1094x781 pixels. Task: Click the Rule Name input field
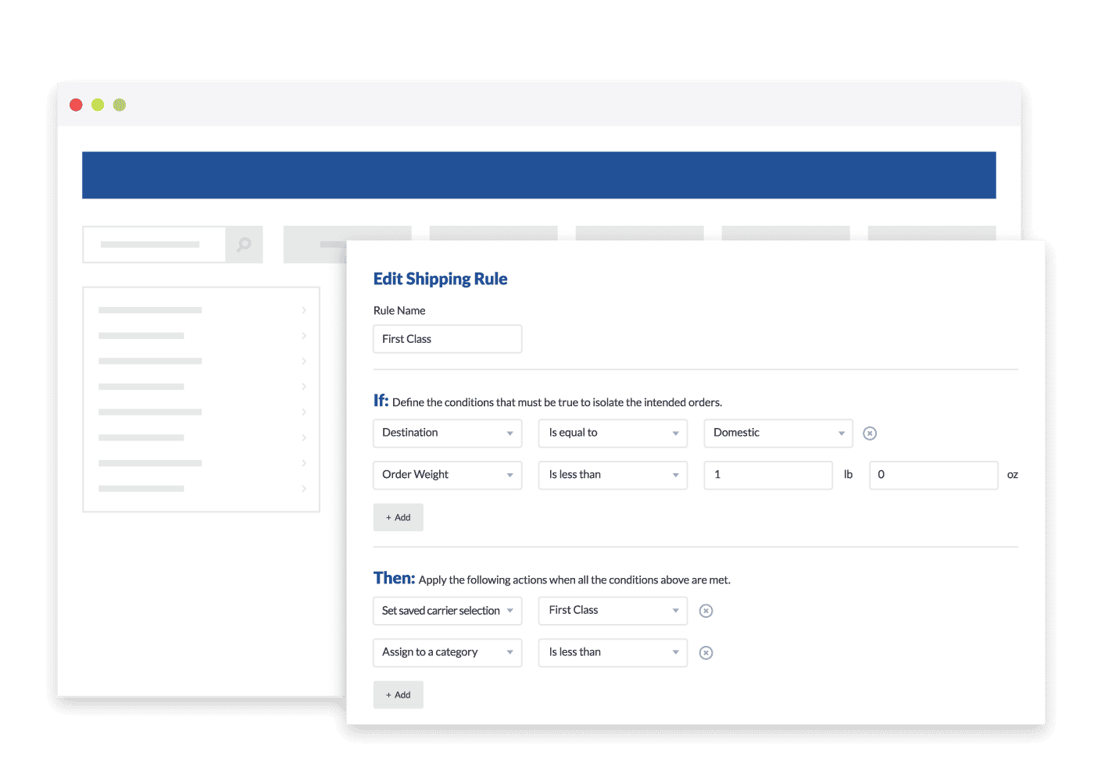447,339
